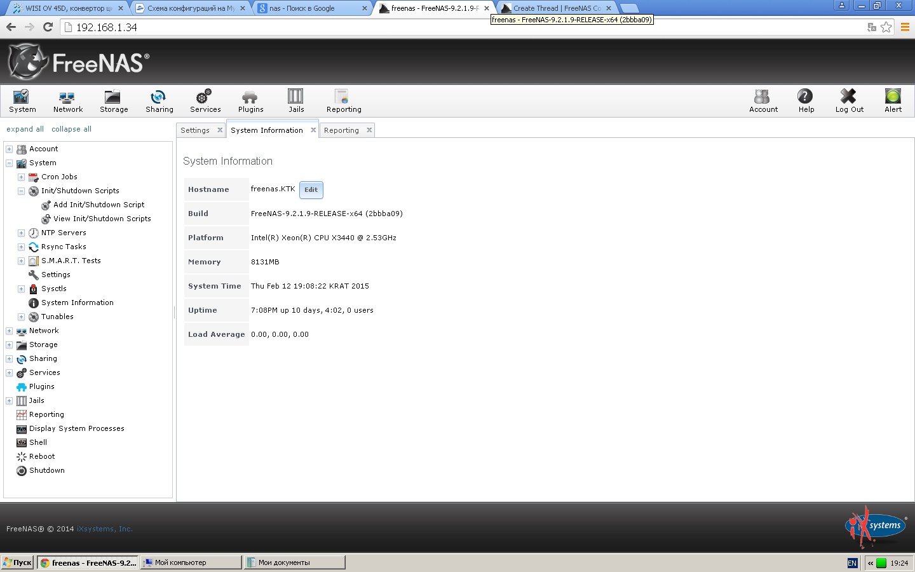Image resolution: width=915 pixels, height=572 pixels.
Task: Collapse the Init/Shutdown Scripts node
Action: (x=22, y=191)
